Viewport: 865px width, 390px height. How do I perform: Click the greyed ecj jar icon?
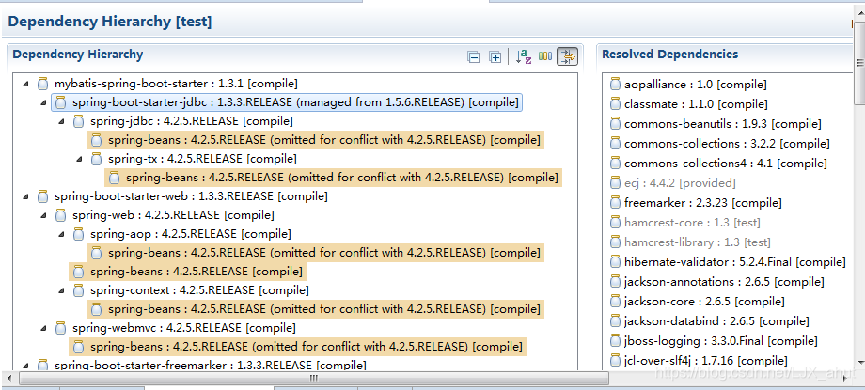click(x=615, y=182)
